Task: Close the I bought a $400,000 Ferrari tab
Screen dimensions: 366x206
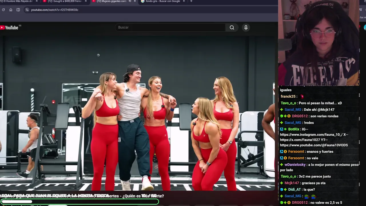Action: (85, 1)
